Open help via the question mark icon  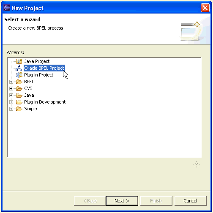click(x=197, y=164)
